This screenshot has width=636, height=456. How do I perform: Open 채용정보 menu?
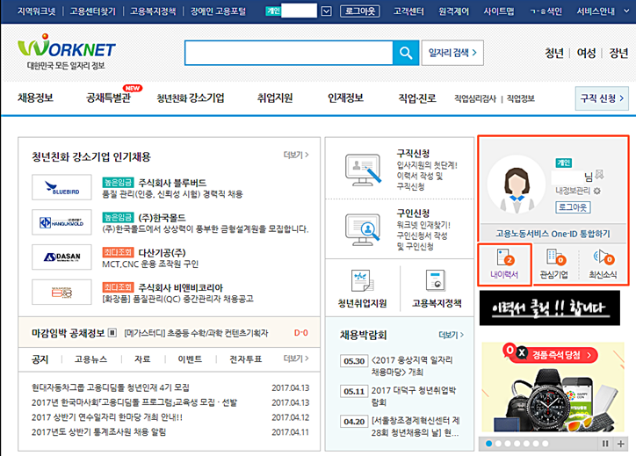[x=35, y=98]
